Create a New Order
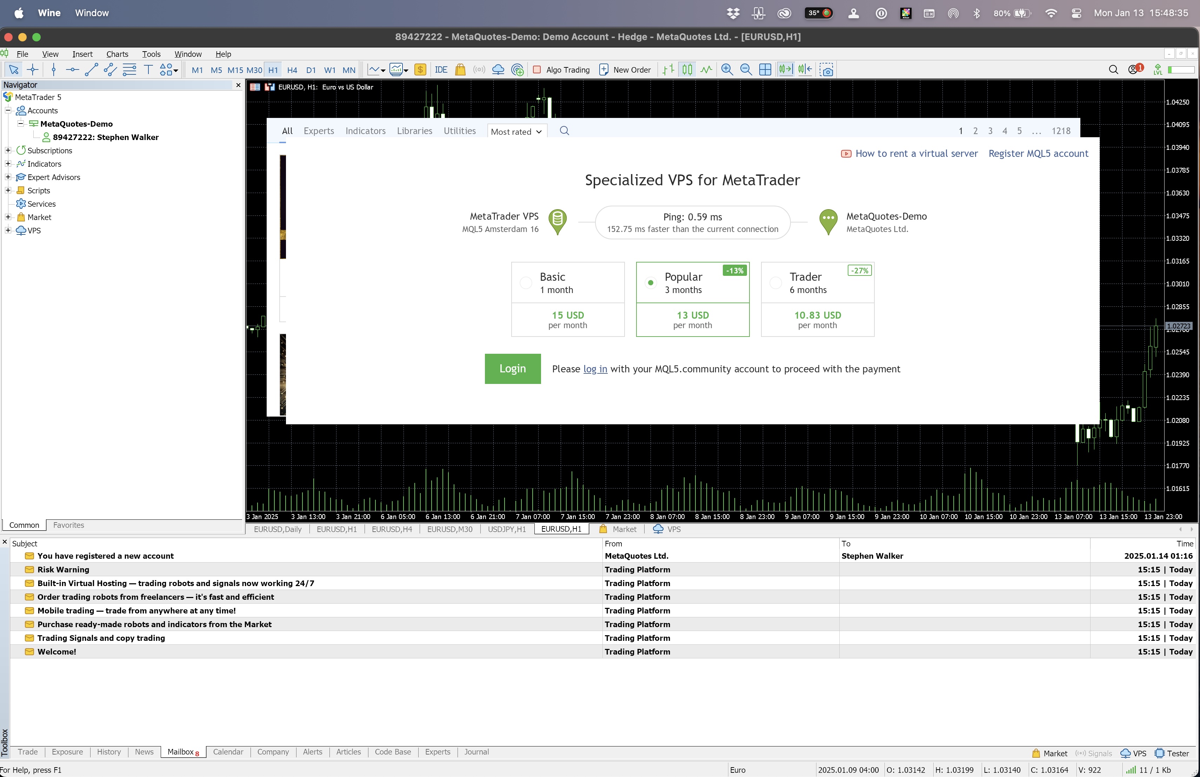This screenshot has width=1200, height=777. click(625, 69)
